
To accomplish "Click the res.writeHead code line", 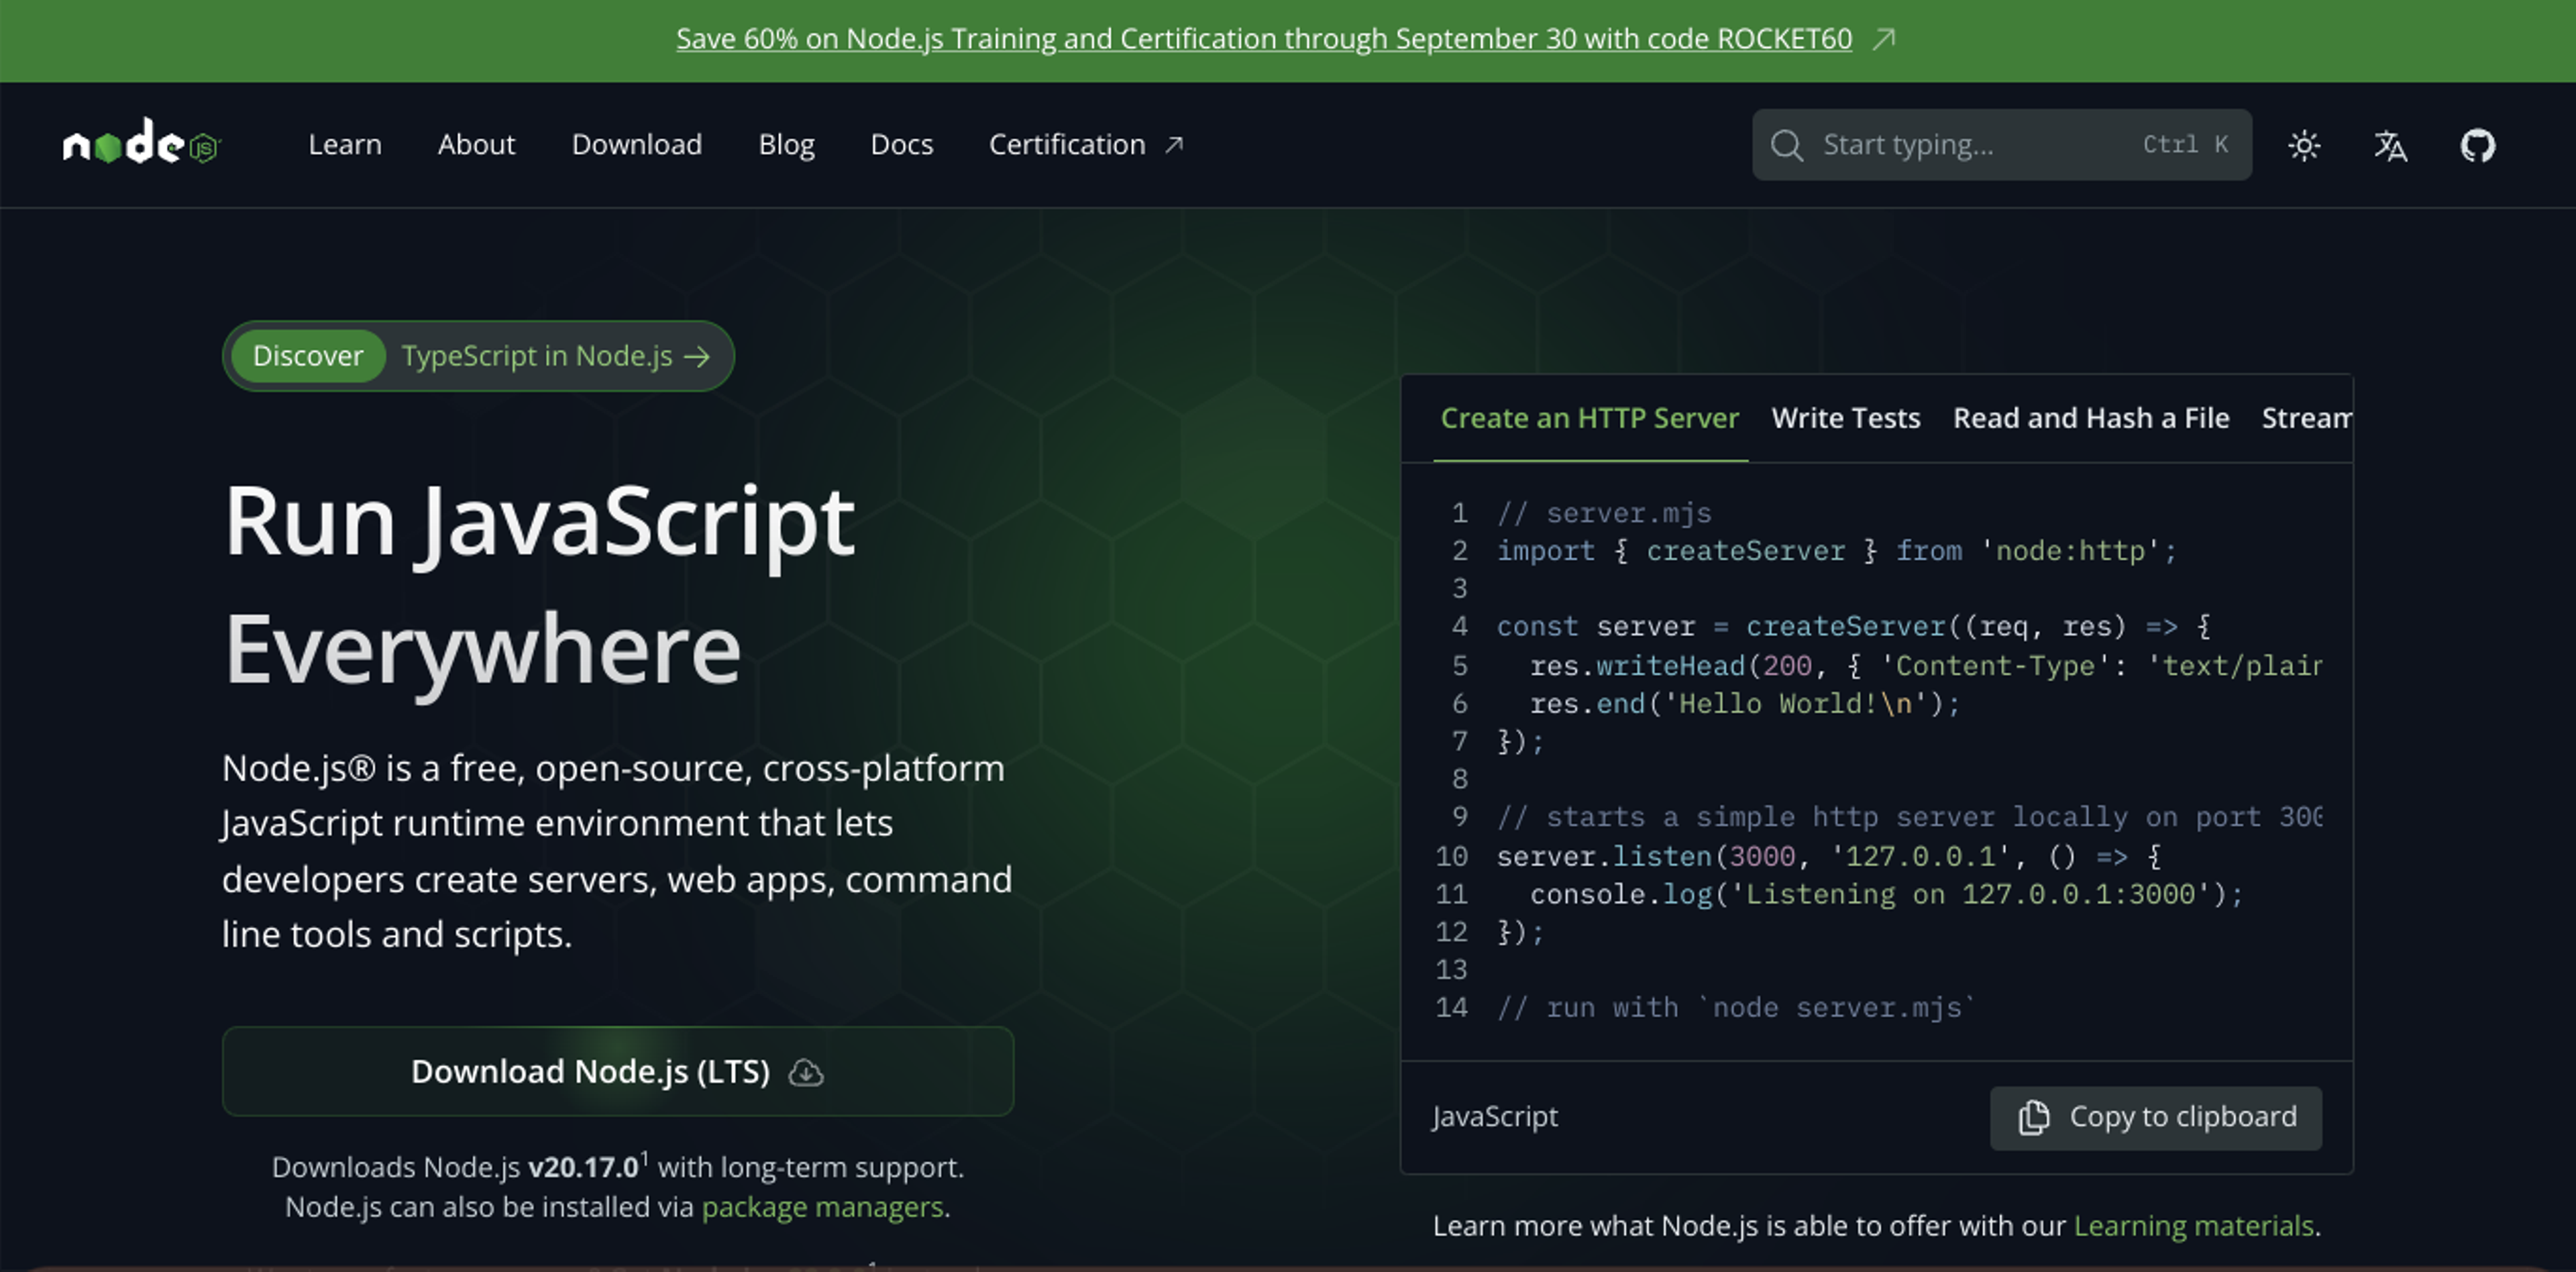I will pyautogui.click(x=1926, y=666).
